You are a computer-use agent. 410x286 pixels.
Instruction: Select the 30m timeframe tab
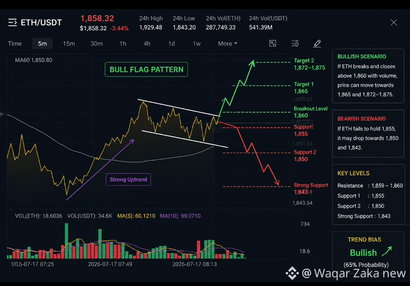coord(96,43)
